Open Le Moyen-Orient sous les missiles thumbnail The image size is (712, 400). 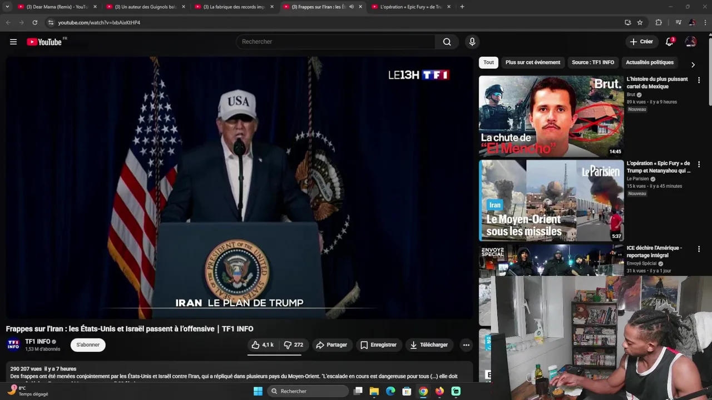(x=551, y=201)
